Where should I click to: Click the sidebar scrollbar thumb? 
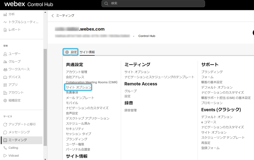45,97
